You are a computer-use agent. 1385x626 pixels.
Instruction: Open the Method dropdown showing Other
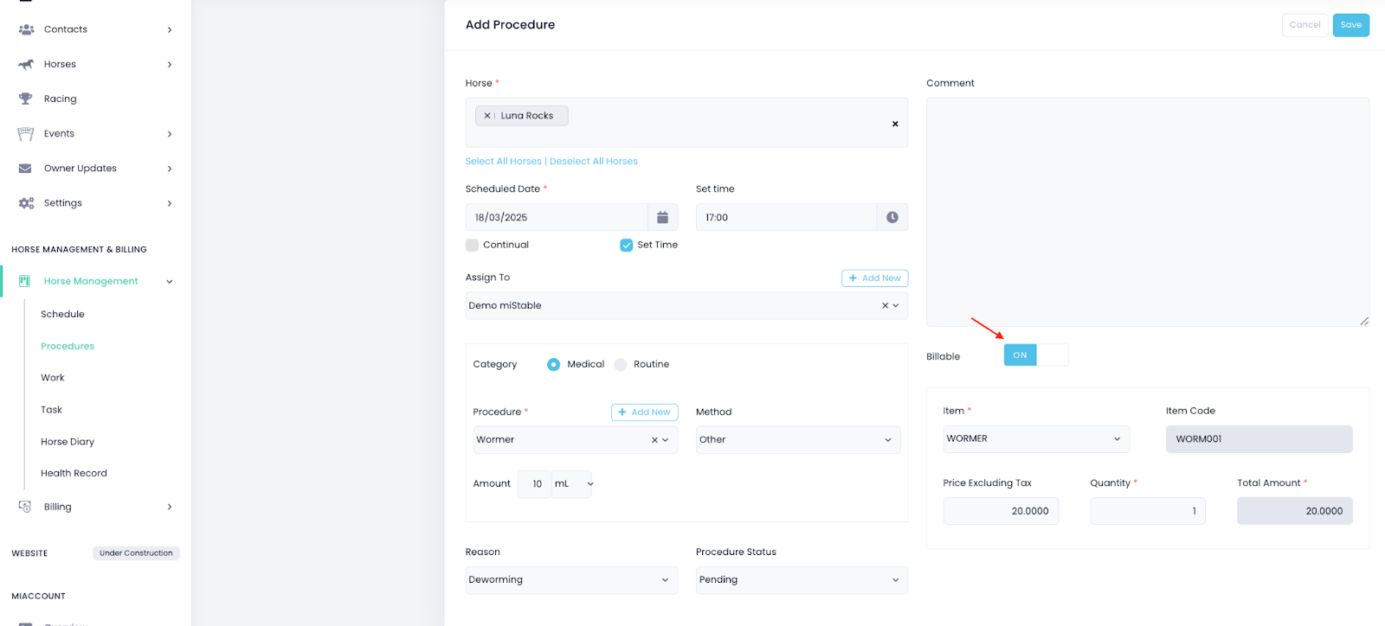797,440
